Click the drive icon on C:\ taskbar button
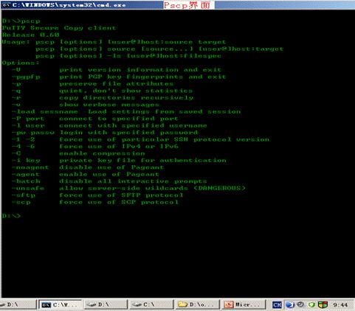 [x=137, y=305]
